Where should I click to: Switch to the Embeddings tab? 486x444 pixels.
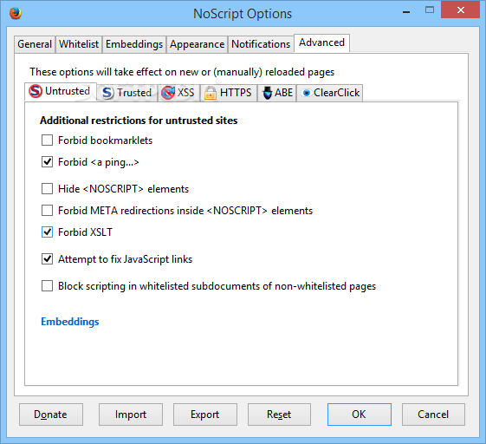[134, 44]
